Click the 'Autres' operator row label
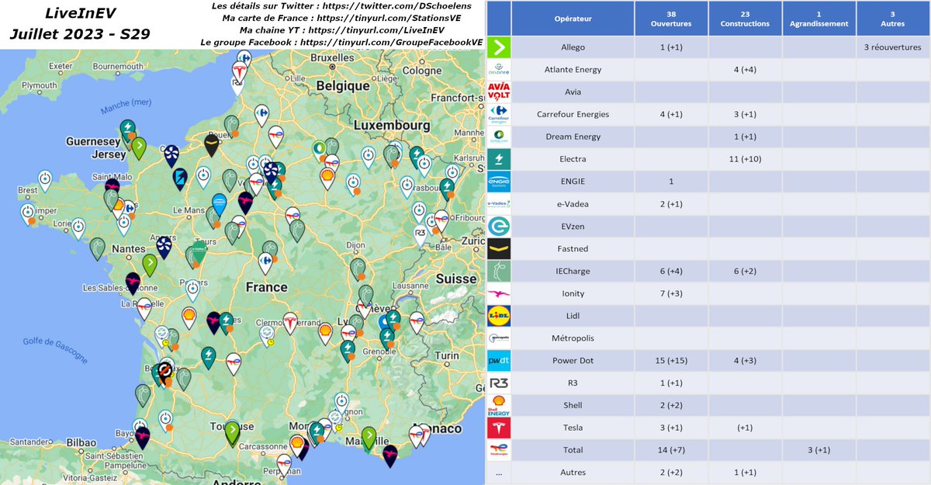 click(573, 473)
